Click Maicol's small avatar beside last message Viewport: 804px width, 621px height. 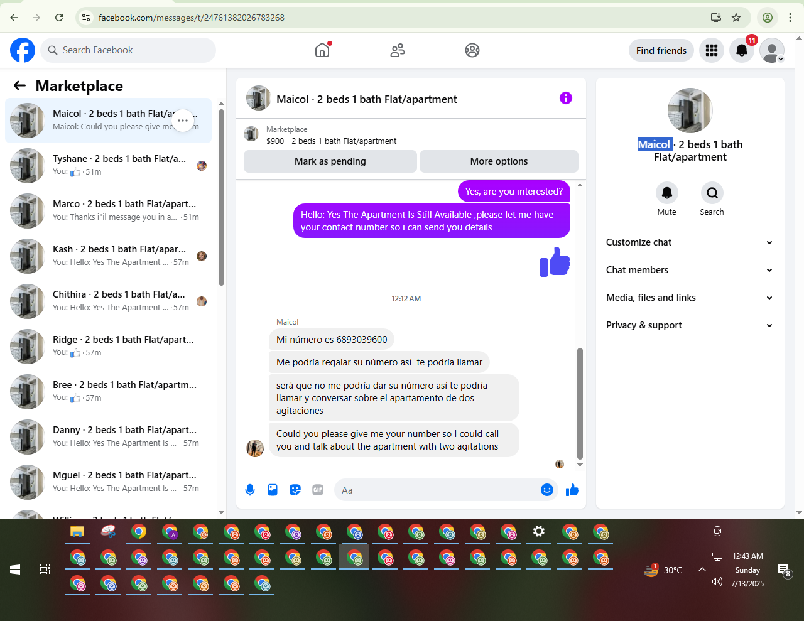255,448
